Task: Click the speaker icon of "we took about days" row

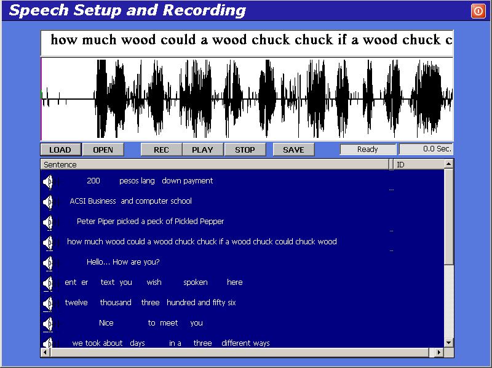Action: coord(48,343)
